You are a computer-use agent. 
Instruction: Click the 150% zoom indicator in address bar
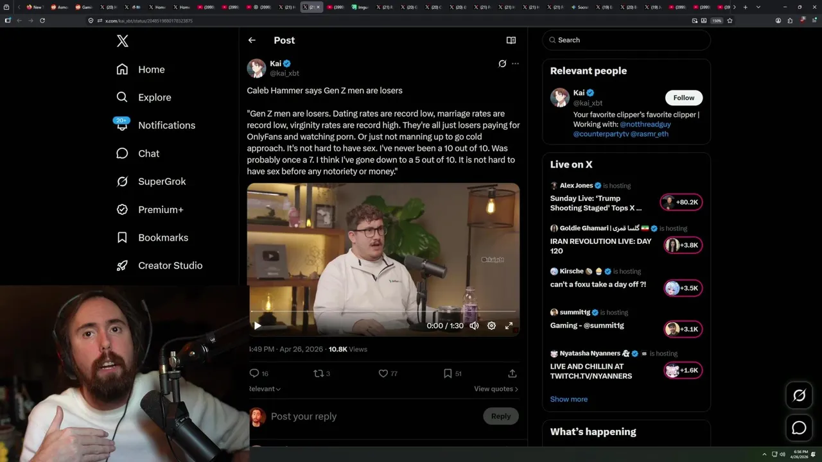(717, 21)
